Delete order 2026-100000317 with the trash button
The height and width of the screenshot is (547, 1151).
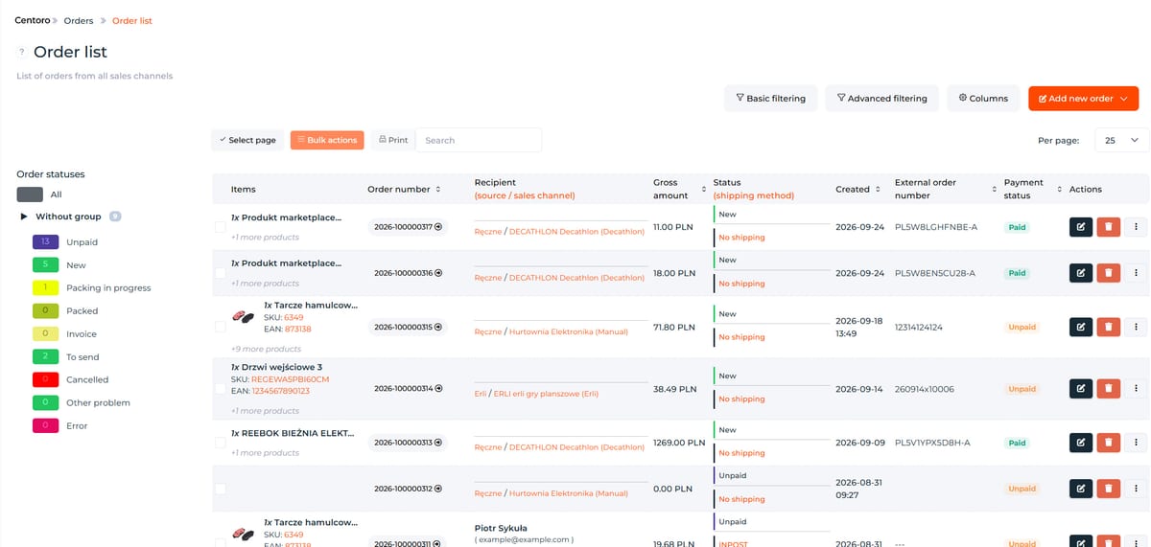pyautogui.click(x=1108, y=227)
